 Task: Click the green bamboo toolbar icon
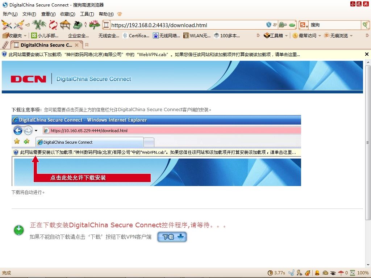tap(39, 25)
